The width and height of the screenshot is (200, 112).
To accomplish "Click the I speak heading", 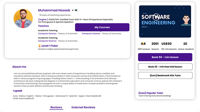I will point(18,91).
